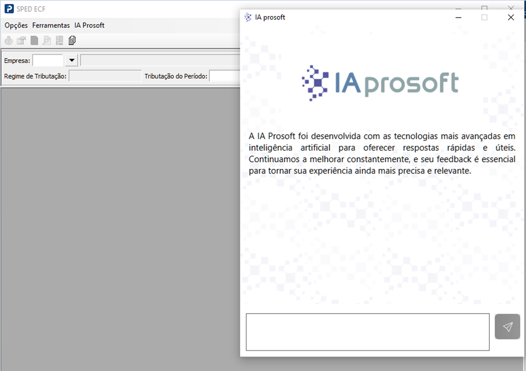Focus the Empresa code input field
The image size is (526, 371).
48,60
